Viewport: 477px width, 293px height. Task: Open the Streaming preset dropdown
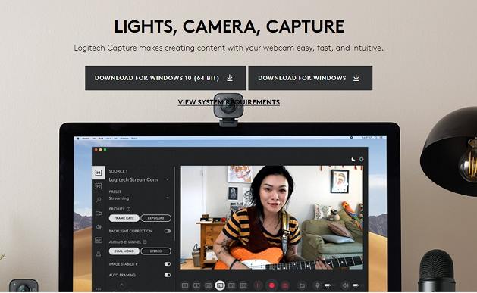coord(140,198)
